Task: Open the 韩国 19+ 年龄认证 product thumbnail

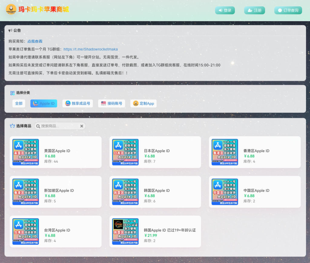Action: 125,231
